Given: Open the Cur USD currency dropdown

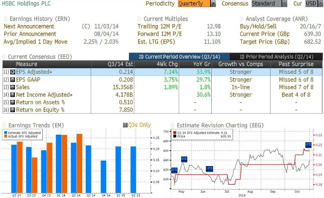Looking at the screenshot, I should click(314, 3).
